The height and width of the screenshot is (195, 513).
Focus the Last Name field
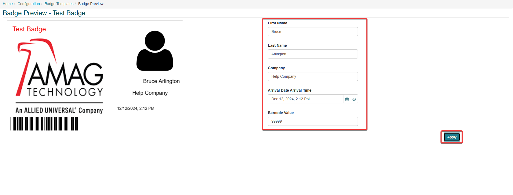[x=313, y=54]
